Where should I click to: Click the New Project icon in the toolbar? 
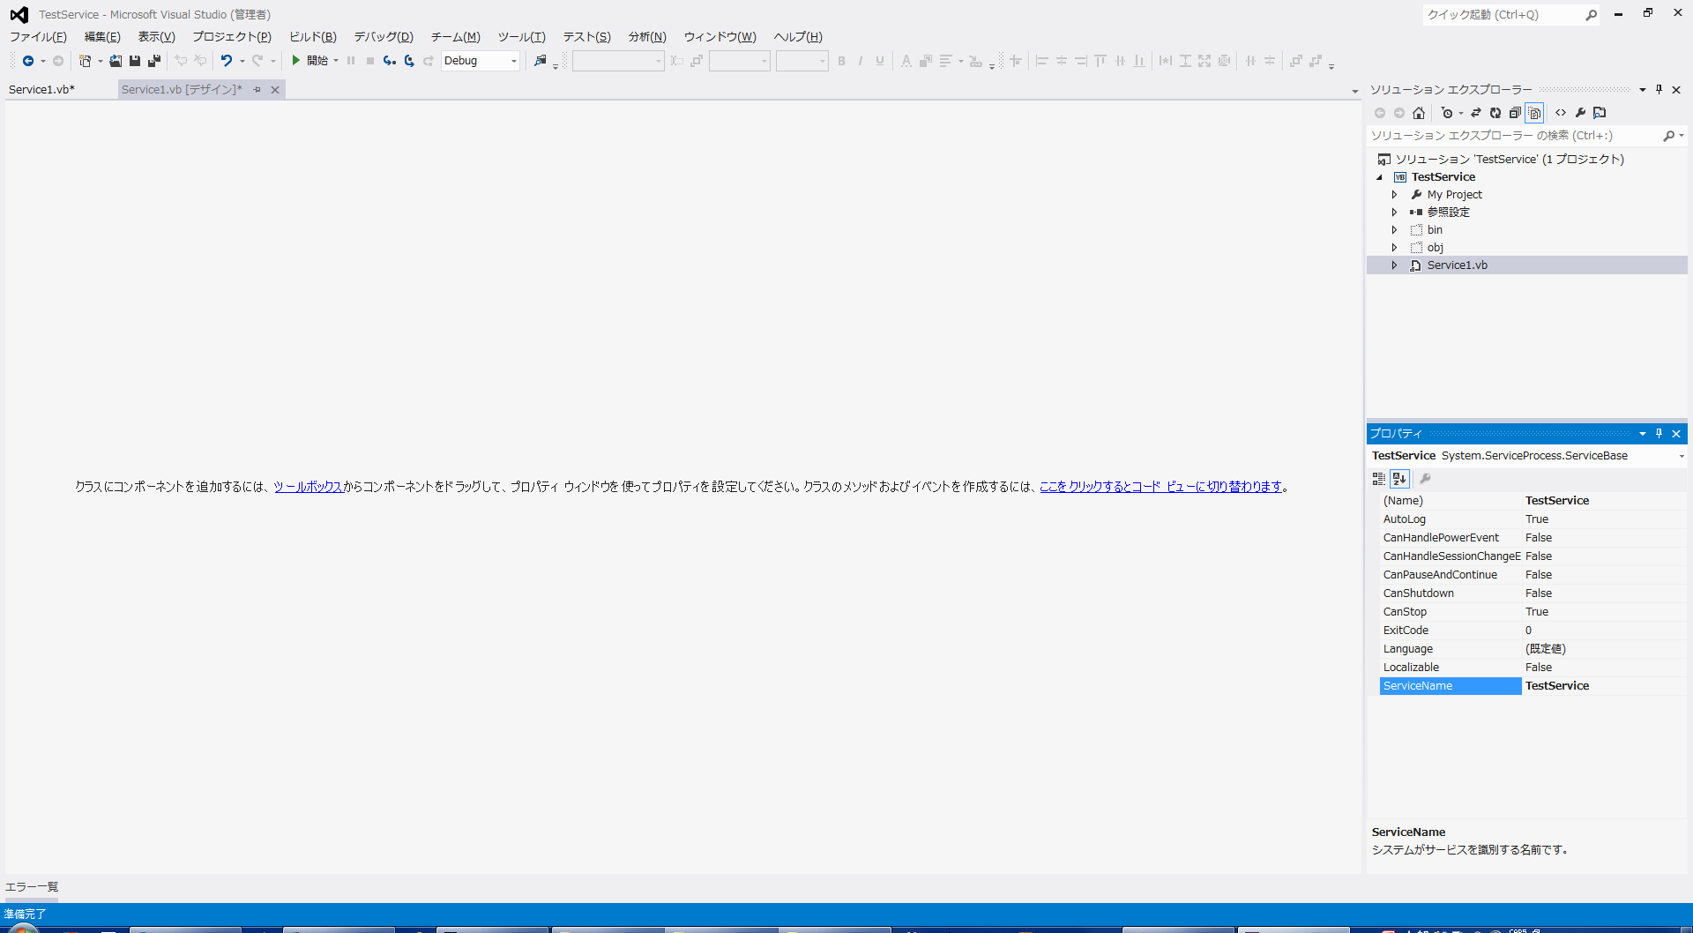click(85, 61)
